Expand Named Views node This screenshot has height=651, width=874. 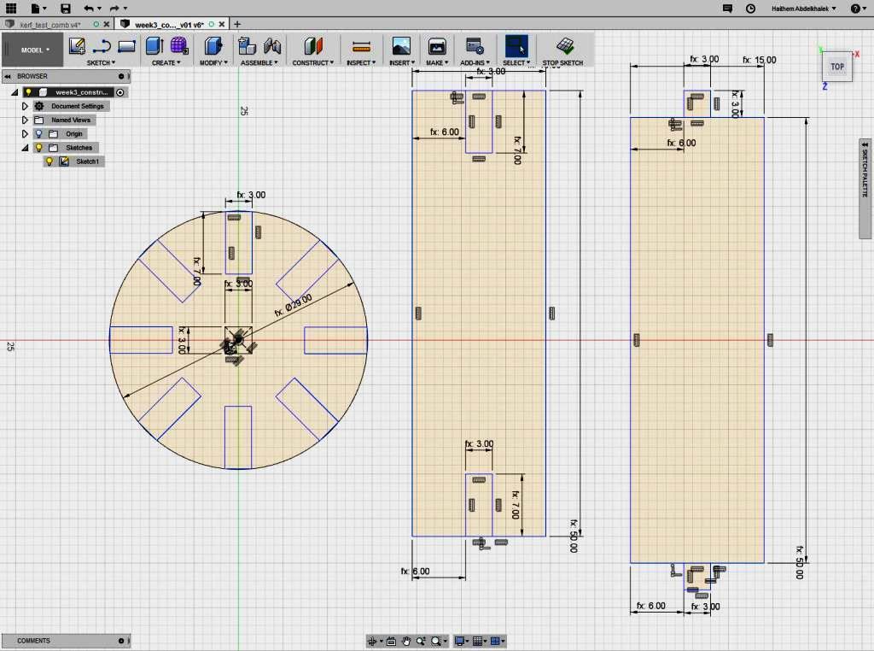pos(25,120)
